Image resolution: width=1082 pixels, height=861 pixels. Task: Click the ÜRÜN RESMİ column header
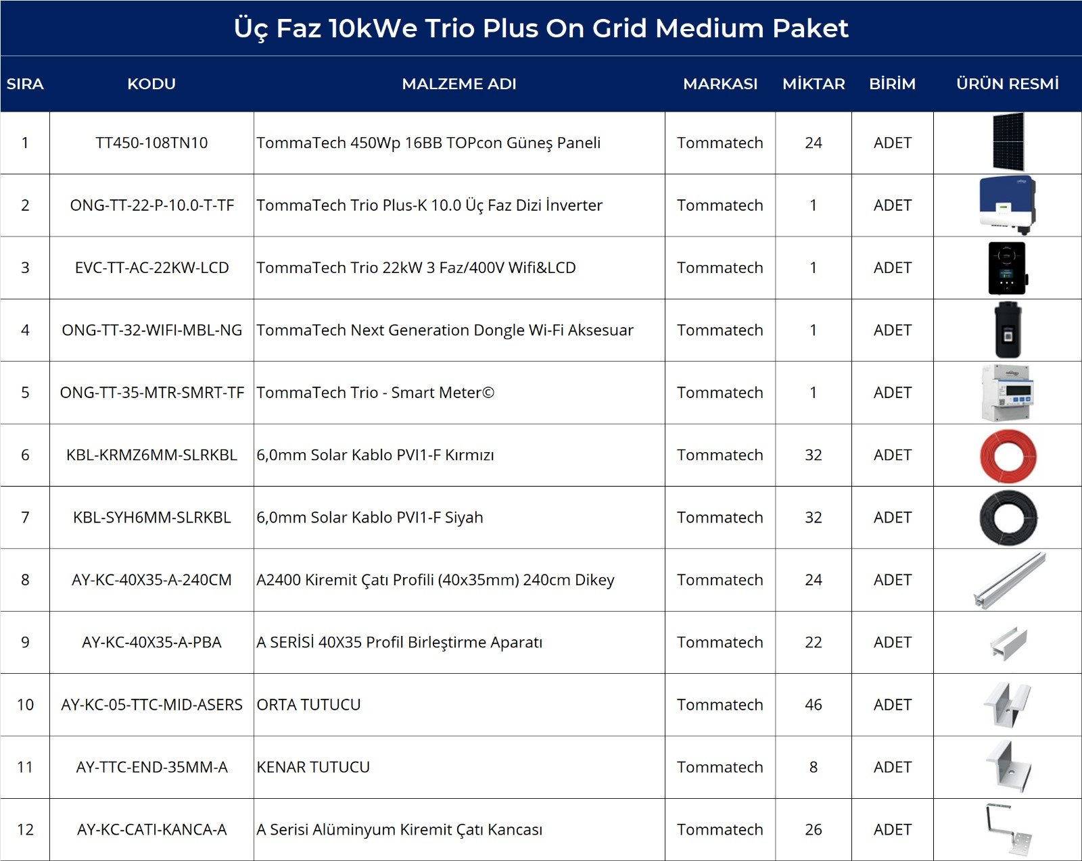pyautogui.click(x=1008, y=84)
